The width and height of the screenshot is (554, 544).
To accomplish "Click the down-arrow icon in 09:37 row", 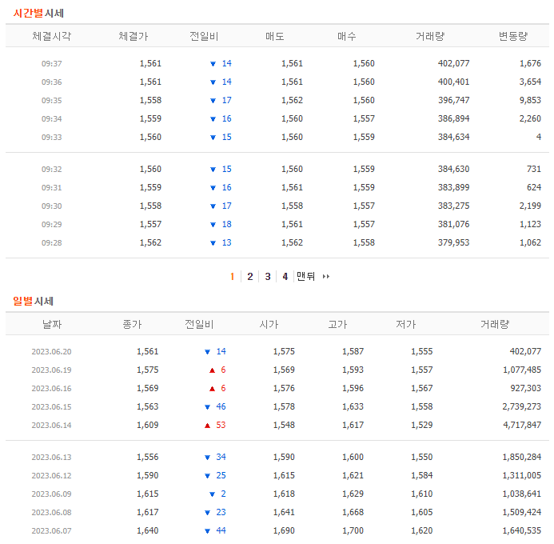I will click(x=213, y=64).
